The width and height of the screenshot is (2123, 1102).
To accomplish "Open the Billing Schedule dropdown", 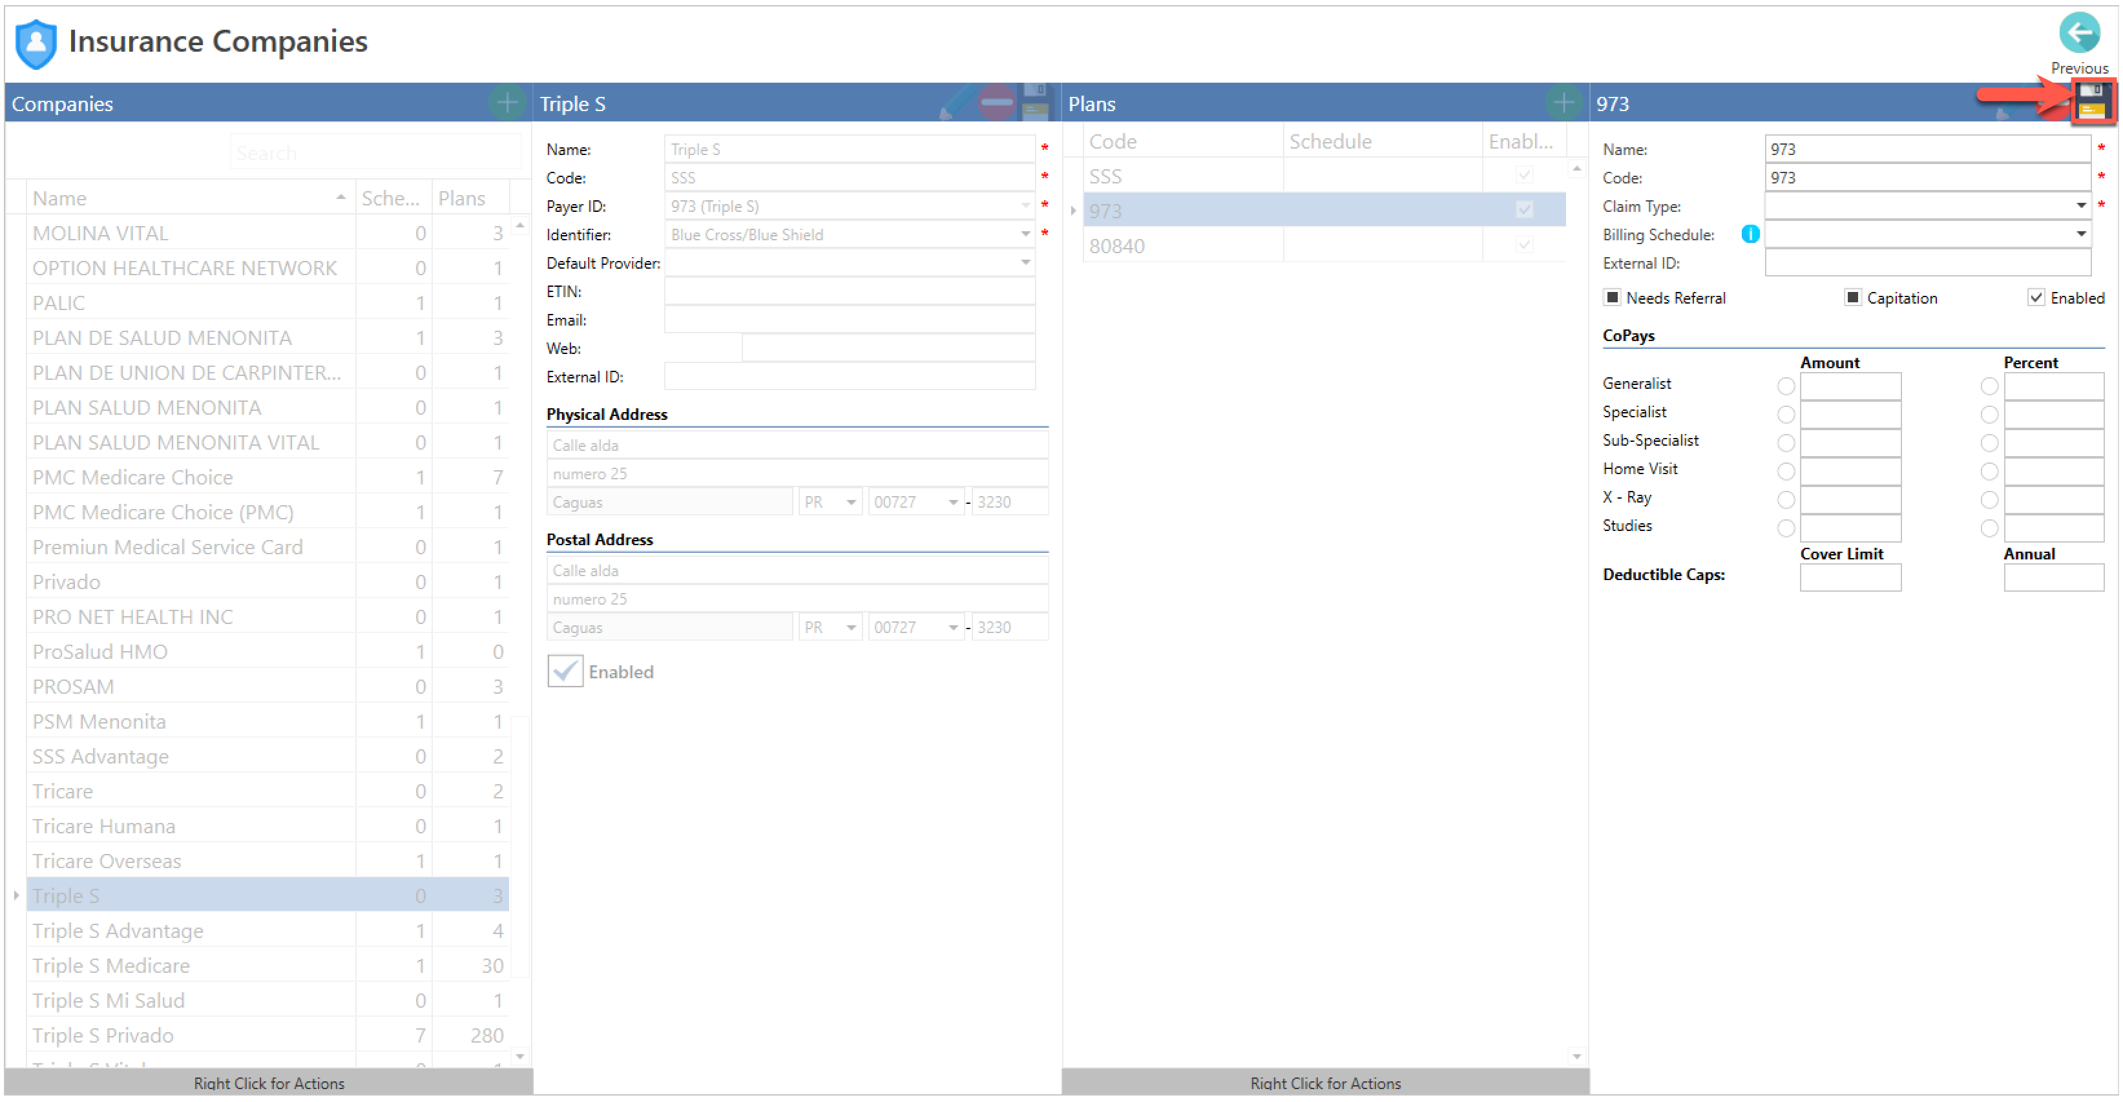I will [x=2080, y=235].
